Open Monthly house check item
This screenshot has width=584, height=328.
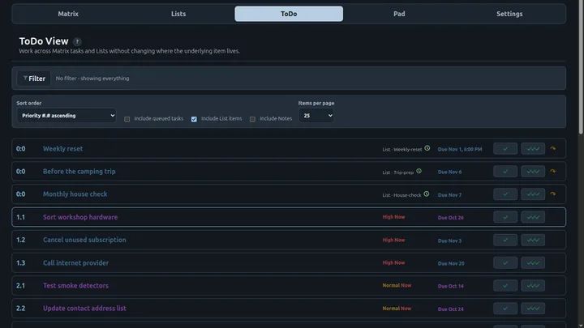pos(75,194)
